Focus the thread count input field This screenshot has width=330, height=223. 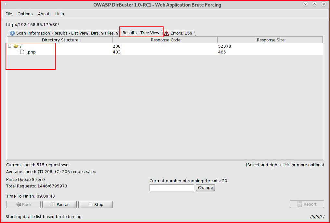click(x=172, y=188)
